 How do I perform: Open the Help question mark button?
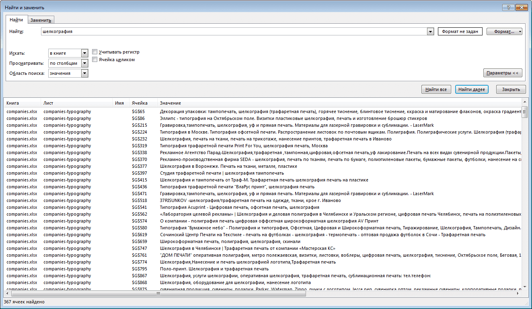[x=508, y=7]
